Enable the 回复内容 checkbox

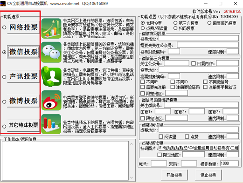[x=194, y=63]
